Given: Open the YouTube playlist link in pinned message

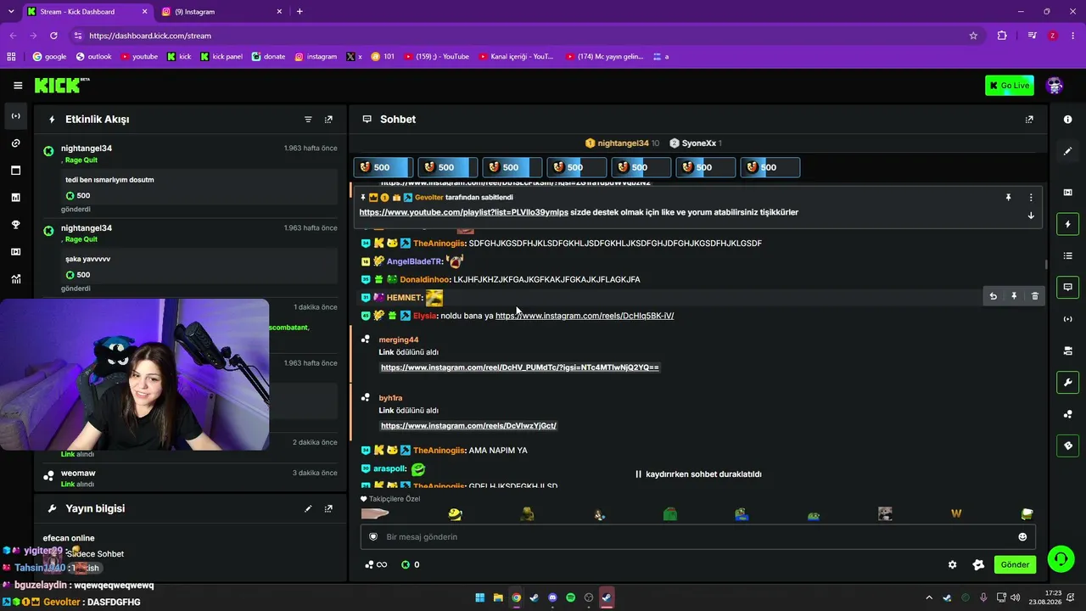Looking at the screenshot, I should (464, 212).
